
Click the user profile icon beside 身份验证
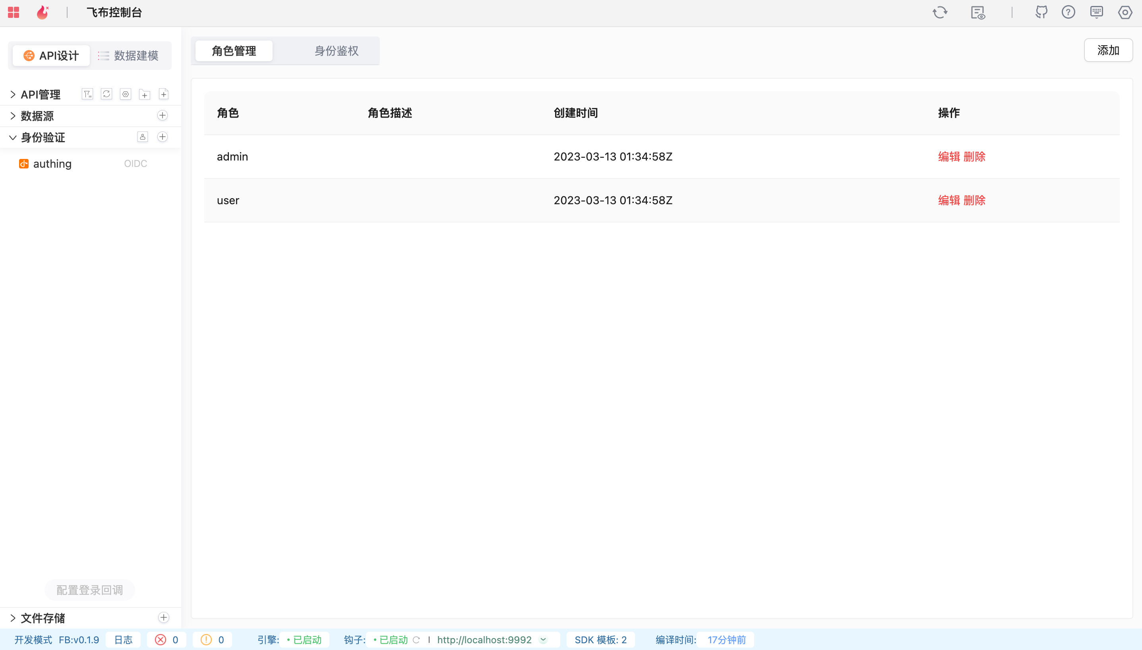142,137
